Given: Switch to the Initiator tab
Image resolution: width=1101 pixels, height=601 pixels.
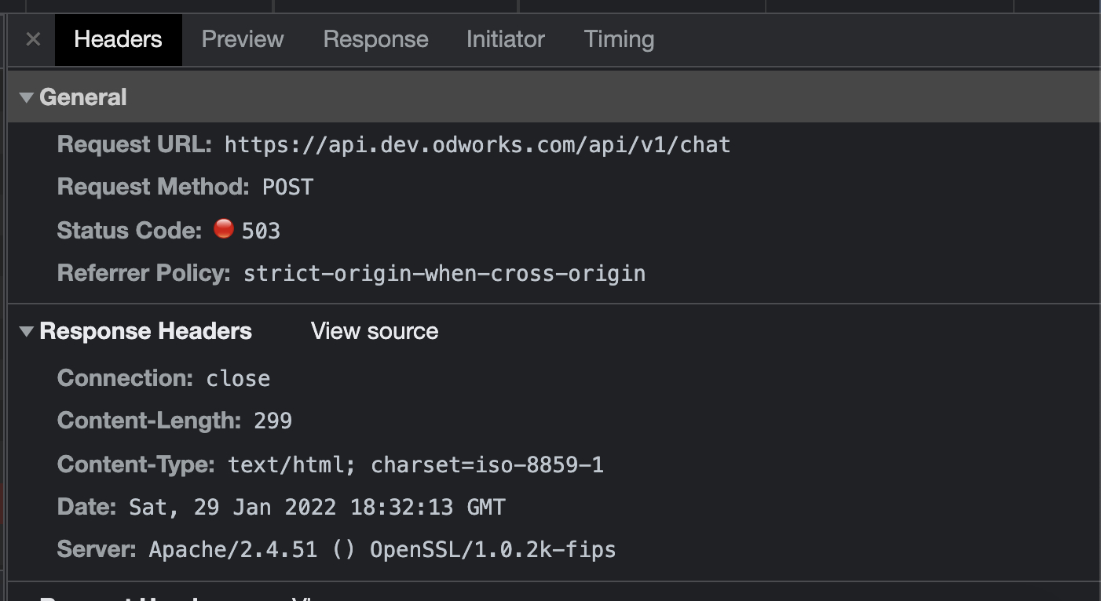Looking at the screenshot, I should (505, 39).
